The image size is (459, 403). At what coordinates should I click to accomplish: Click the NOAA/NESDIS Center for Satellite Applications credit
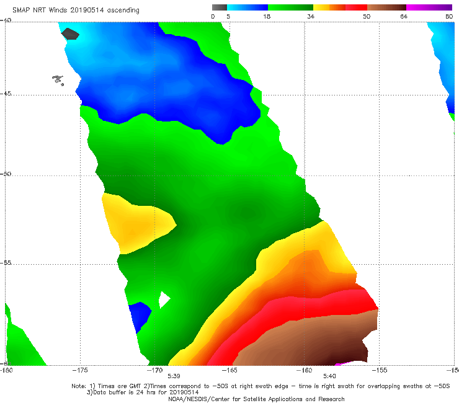click(256, 399)
